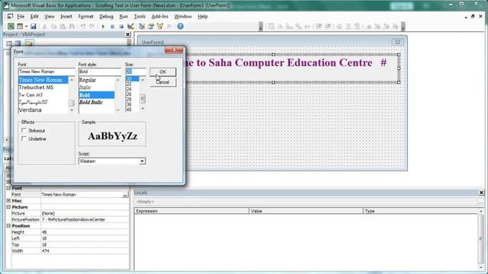The image size is (488, 274).
Task: Click the Outdent icon in Edit toolbar
Action: [x=328, y=27]
